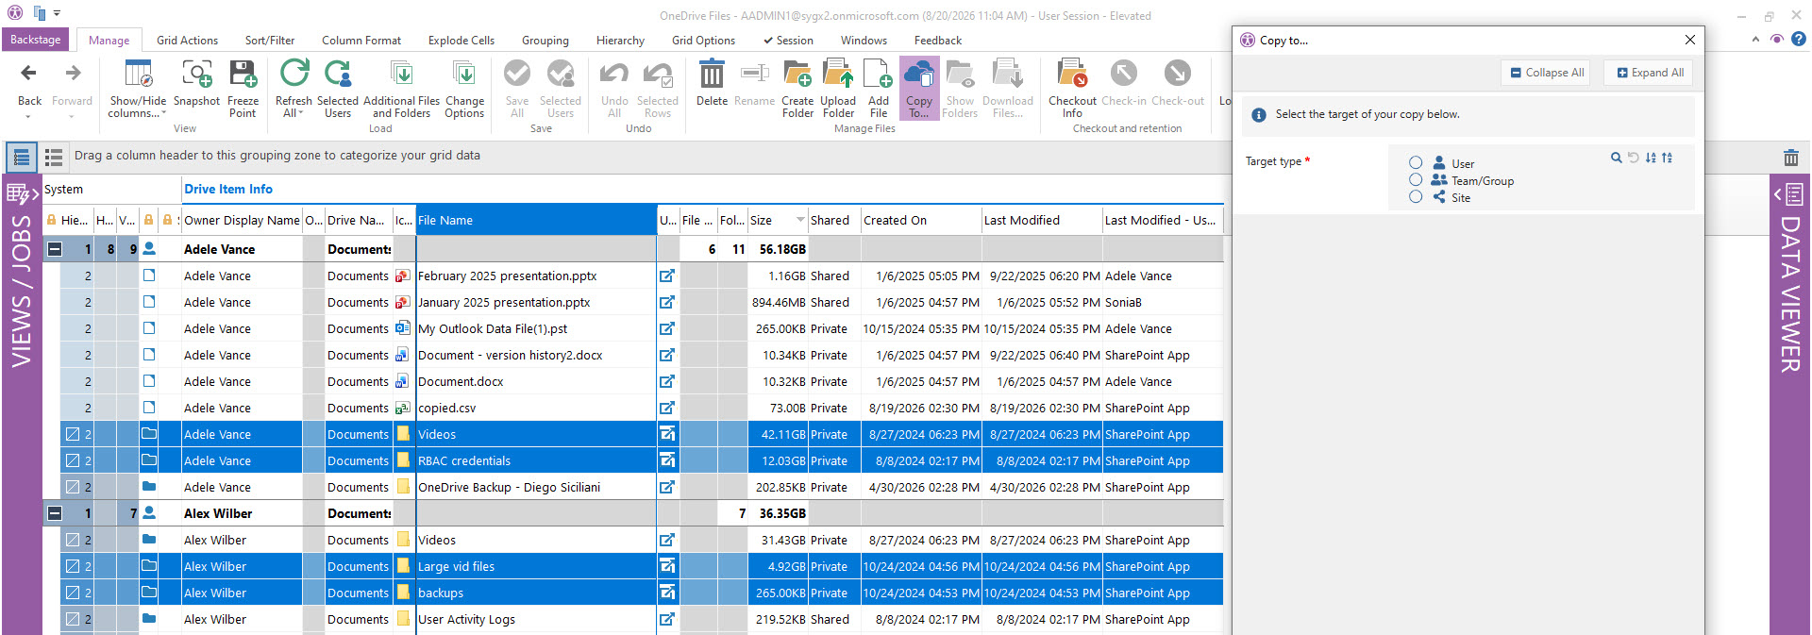Click the Collapse All button
The height and width of the screenshot is (635, 1812).
click(1546, 73)
